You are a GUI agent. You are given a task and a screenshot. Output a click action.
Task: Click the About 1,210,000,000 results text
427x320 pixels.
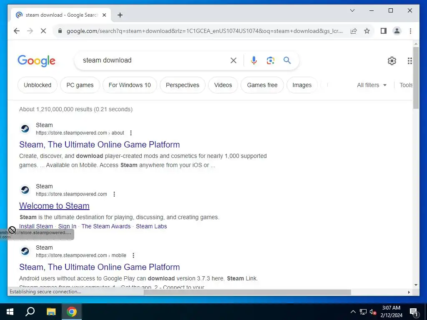click(76, 110)
